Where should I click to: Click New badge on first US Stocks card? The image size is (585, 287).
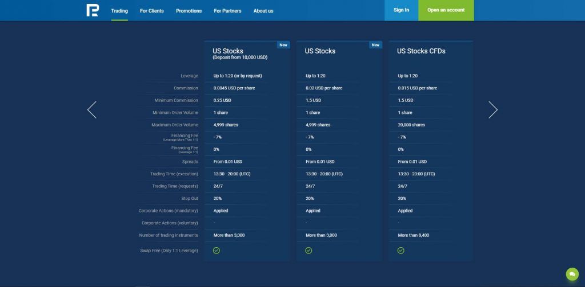(x=283, y=45)
